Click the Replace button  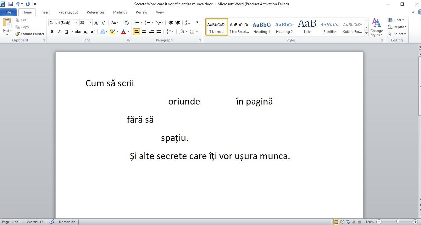(397, 27)
